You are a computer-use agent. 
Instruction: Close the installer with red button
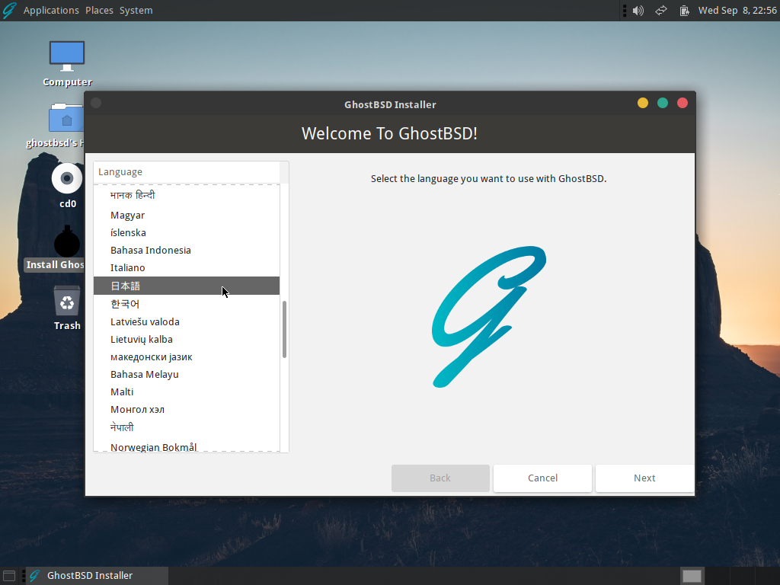pos(682,103)
